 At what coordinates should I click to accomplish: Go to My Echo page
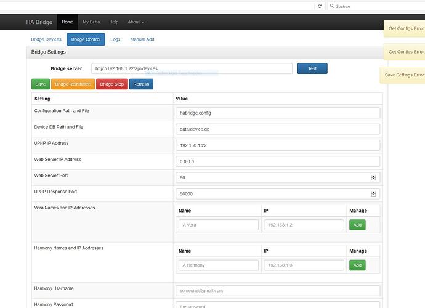[91, 22]
